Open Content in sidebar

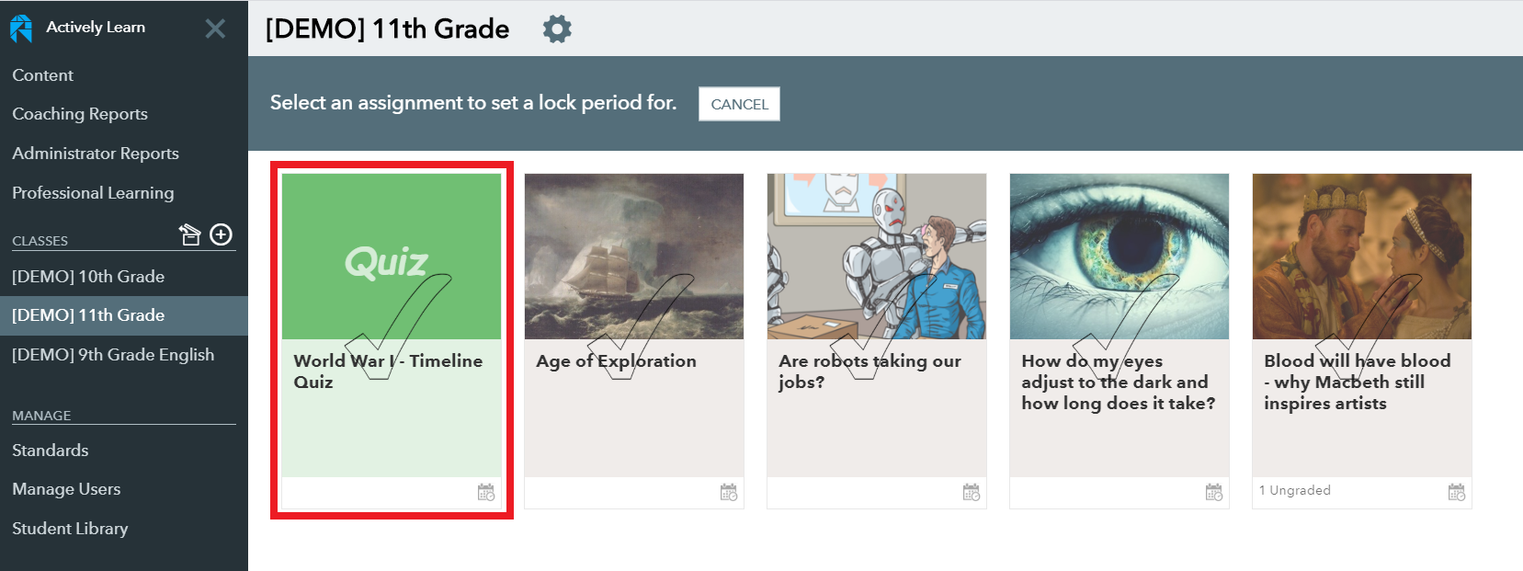pos(42,75)
